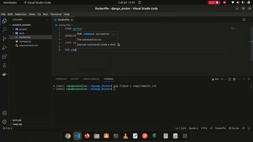Select the bash terminal indicator

[215, 79]
